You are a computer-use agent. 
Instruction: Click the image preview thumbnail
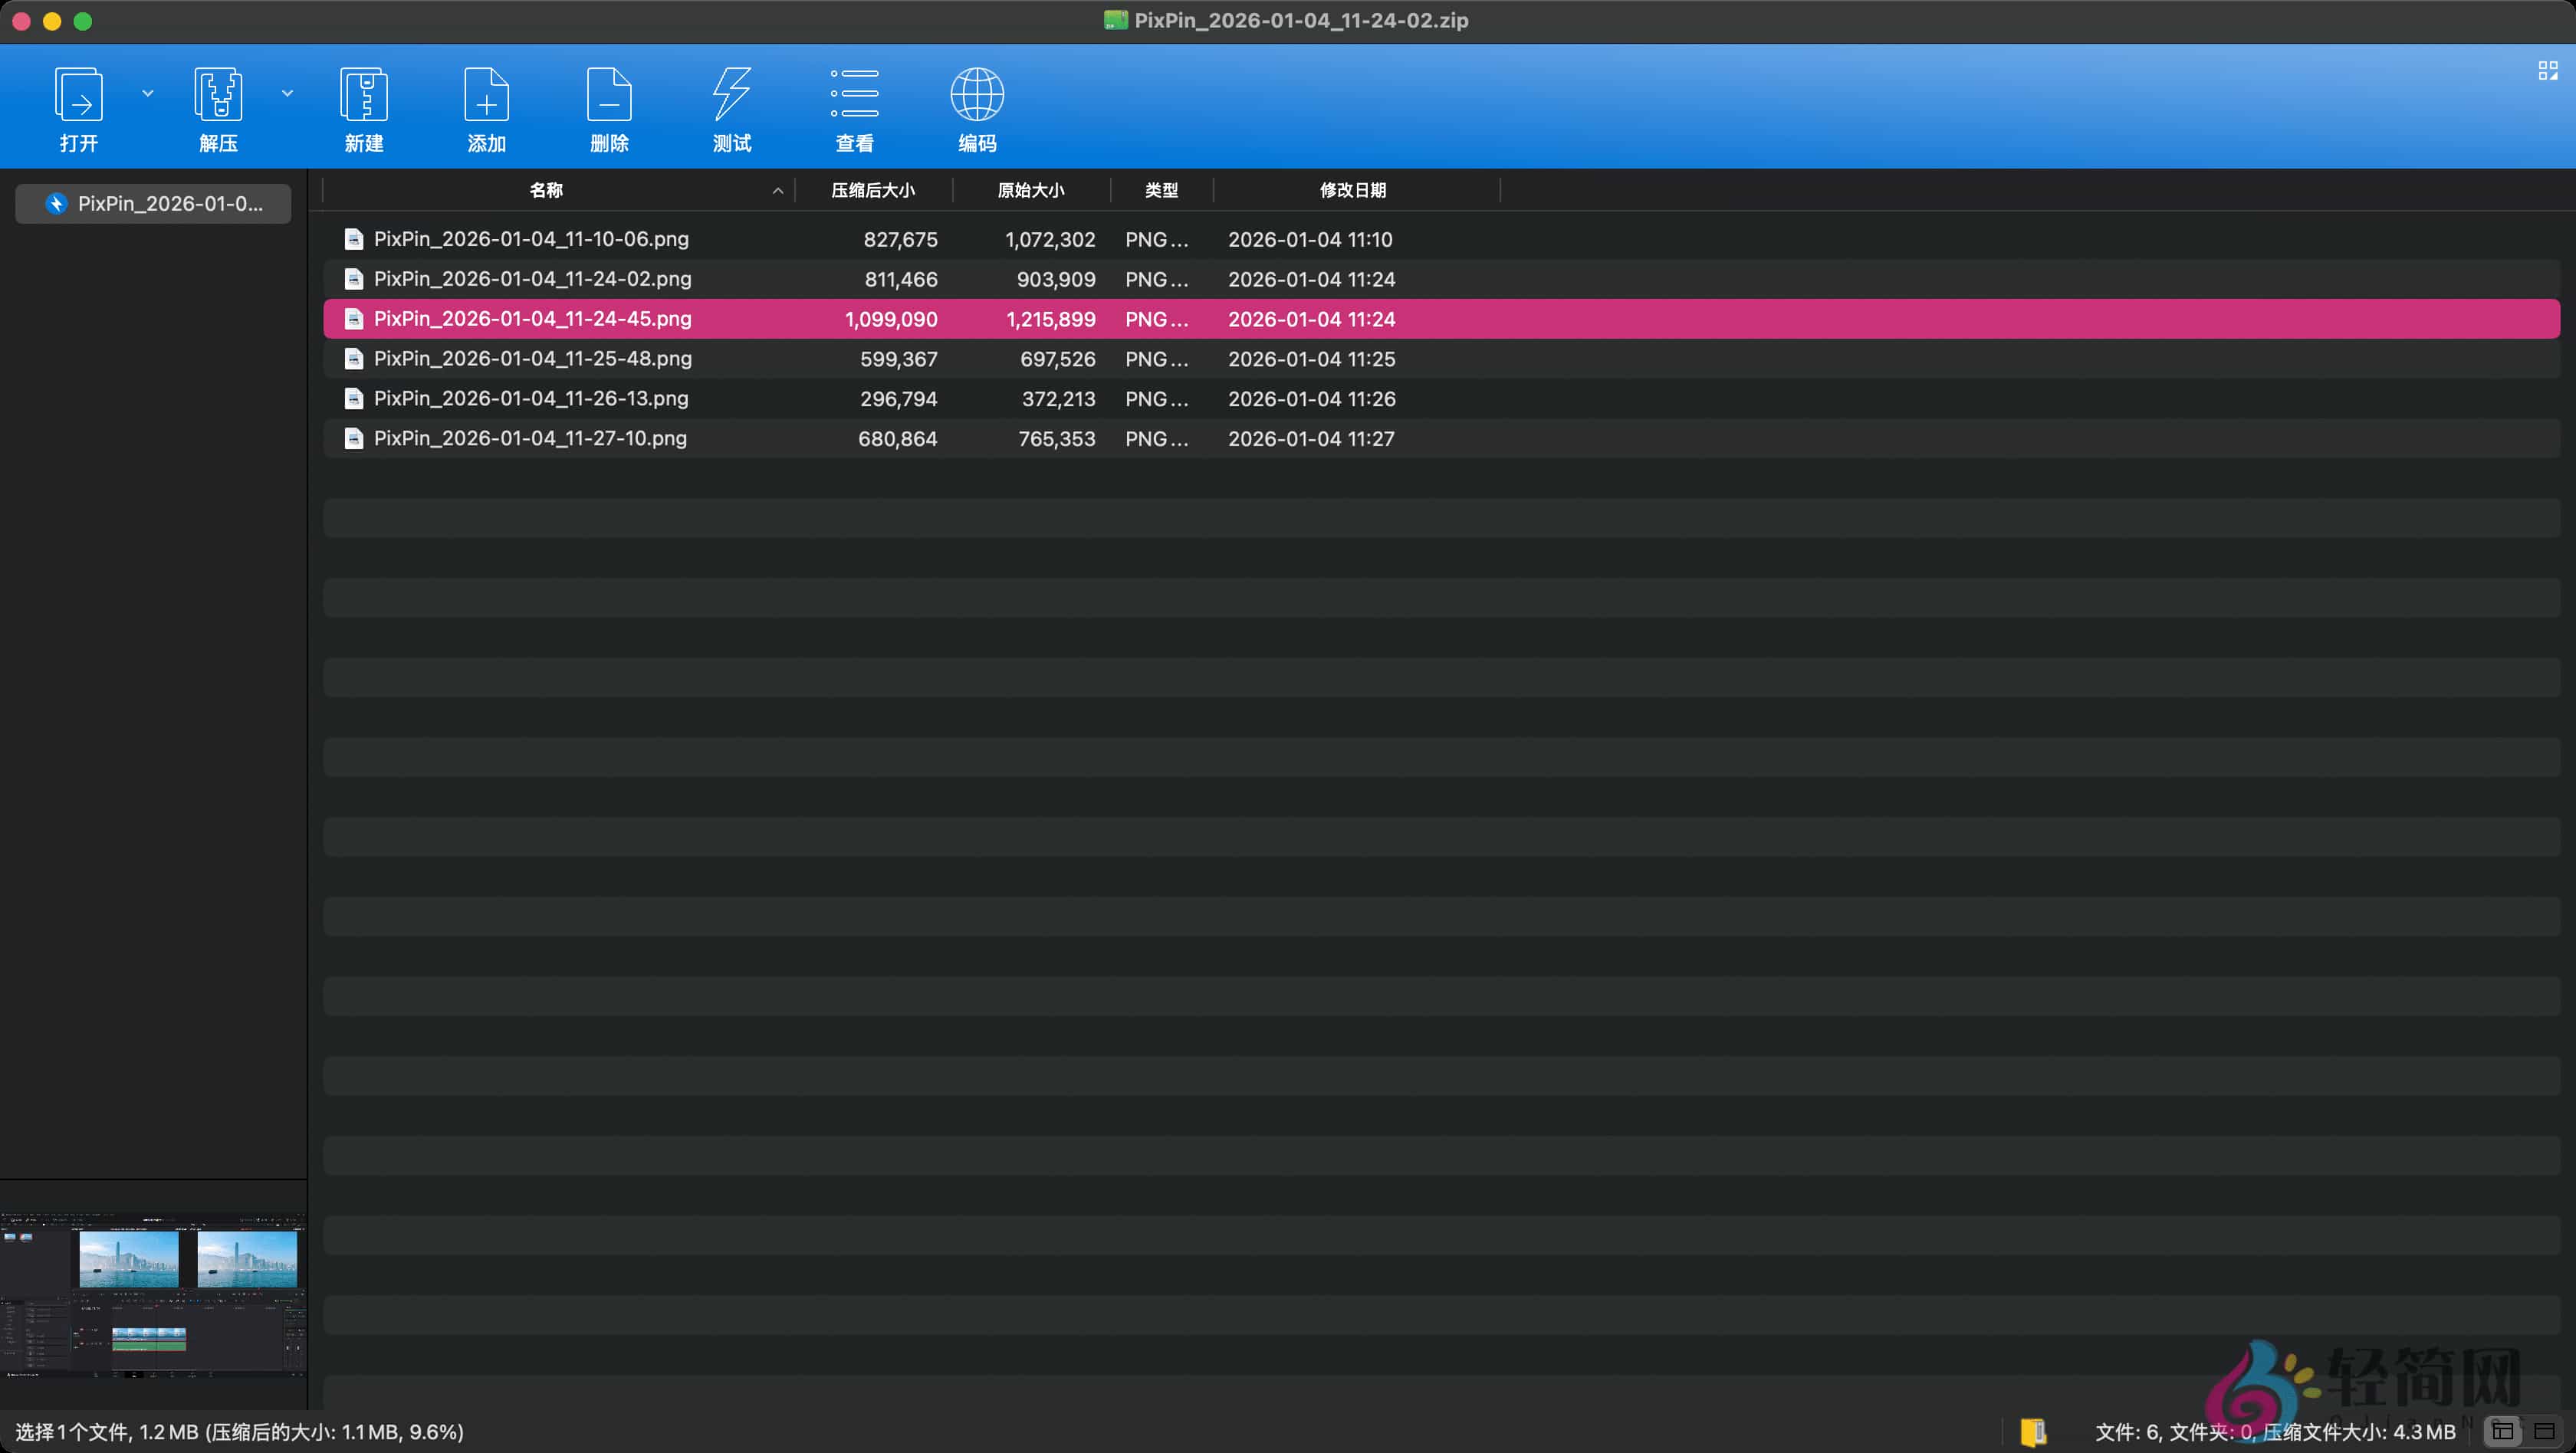[x=153, y=1296]
